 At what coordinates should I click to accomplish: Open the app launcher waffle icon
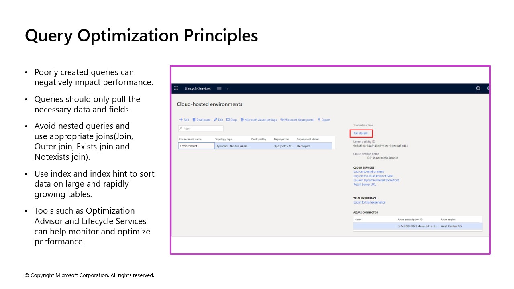(176, 88)
